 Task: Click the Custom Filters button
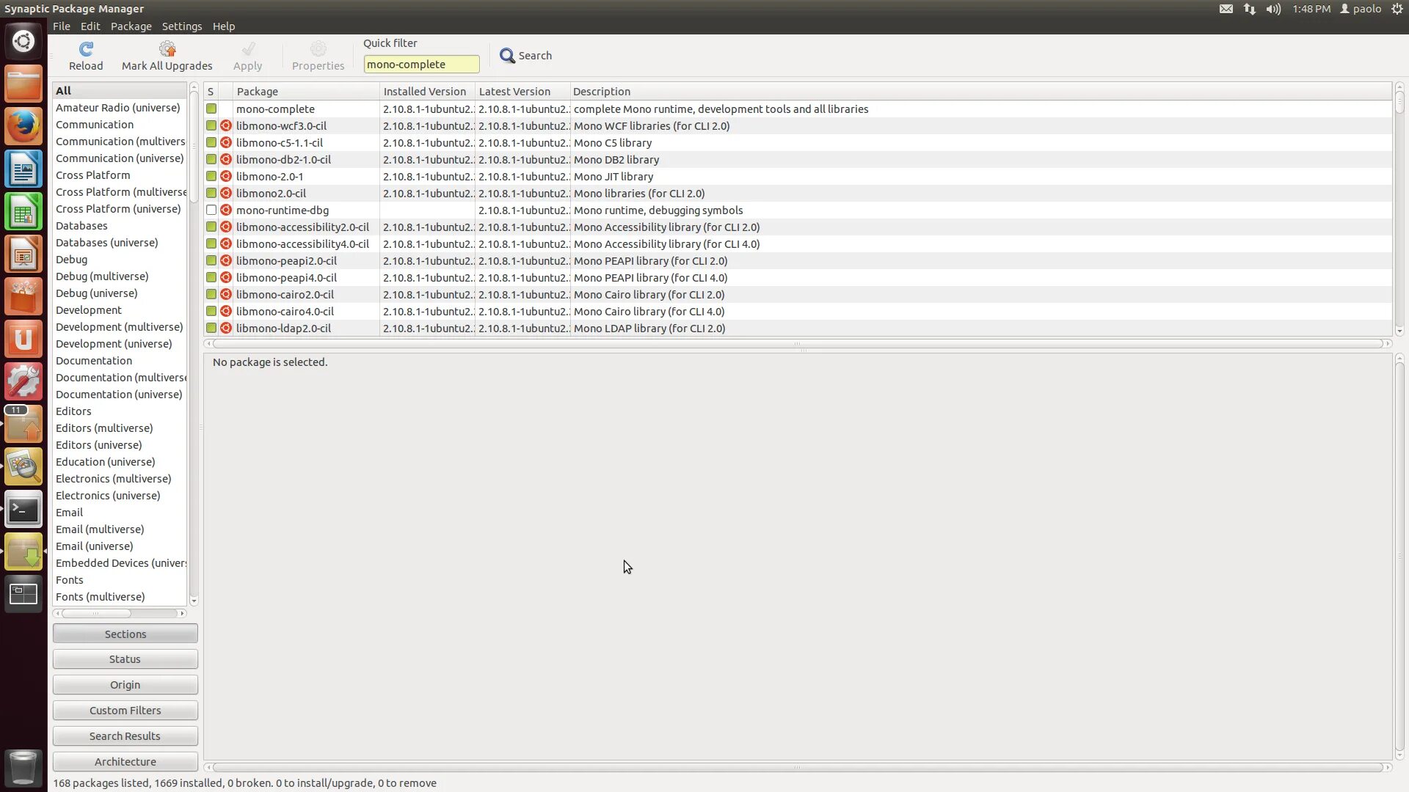(x=125, y=710)
